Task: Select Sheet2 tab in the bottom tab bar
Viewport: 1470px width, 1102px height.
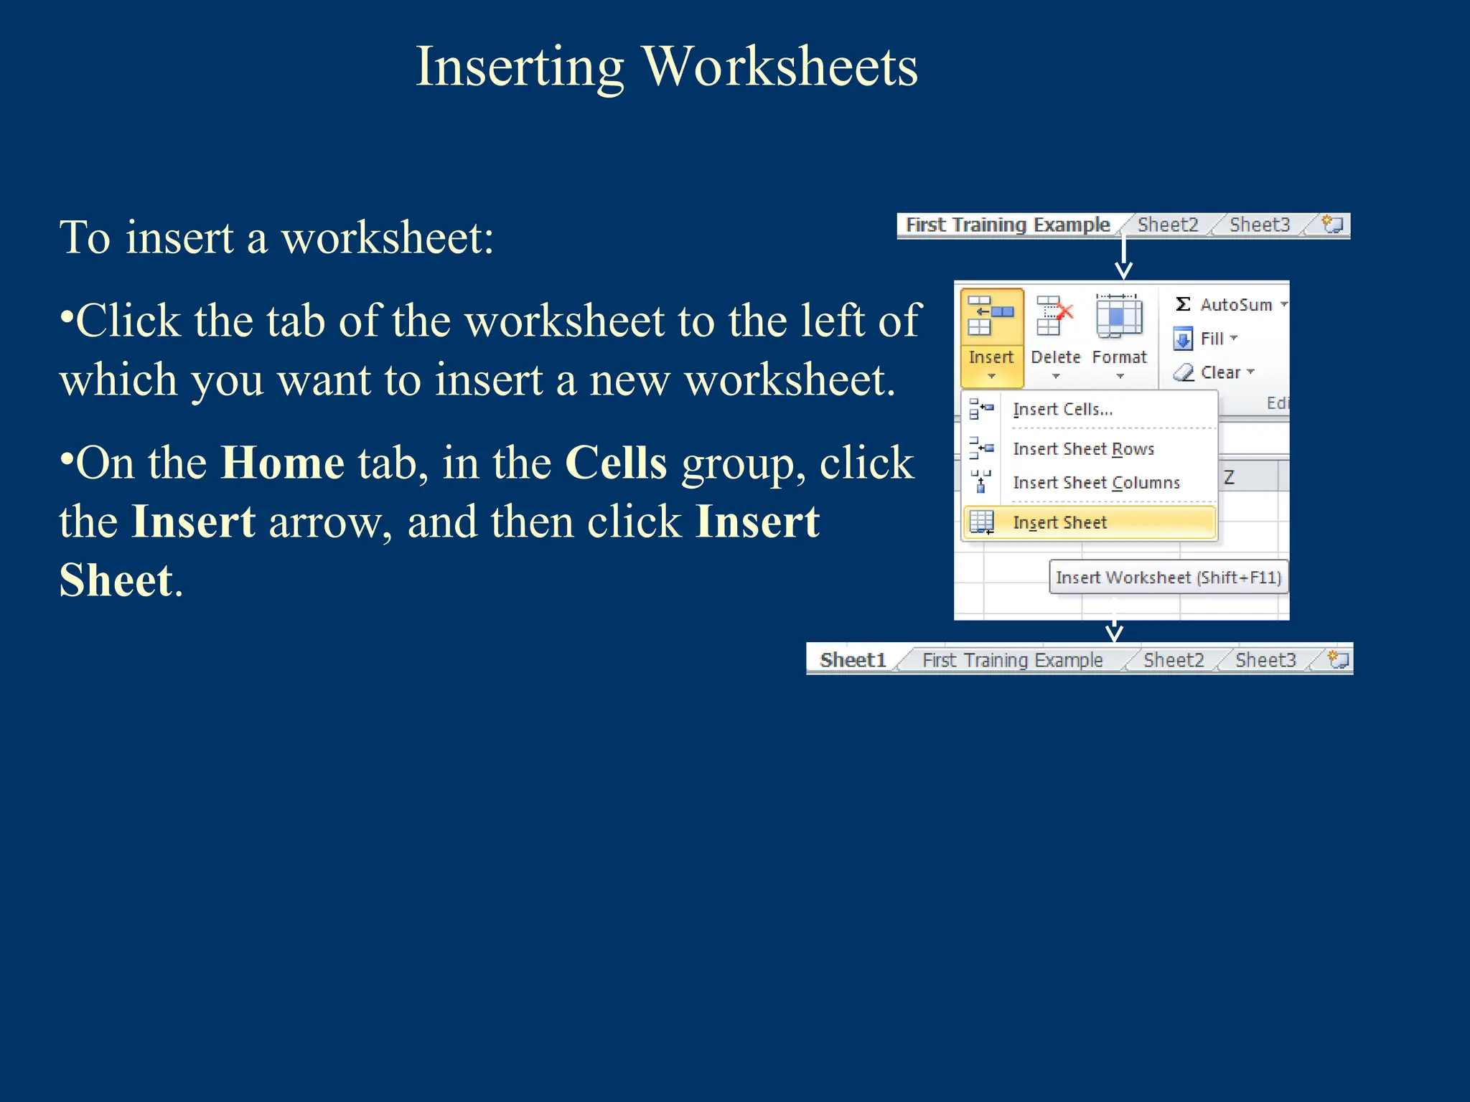Action: (1174, 659)
